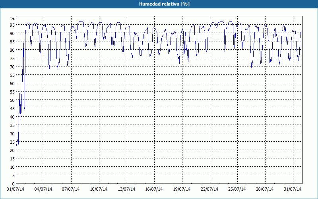The image size is (318, 199).
Task: Click the 20 value on y-axis
Action: click(x=12, y=150)
